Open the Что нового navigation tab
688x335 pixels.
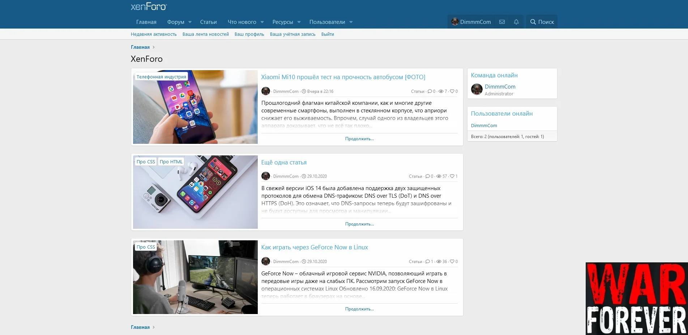(242, 22)
